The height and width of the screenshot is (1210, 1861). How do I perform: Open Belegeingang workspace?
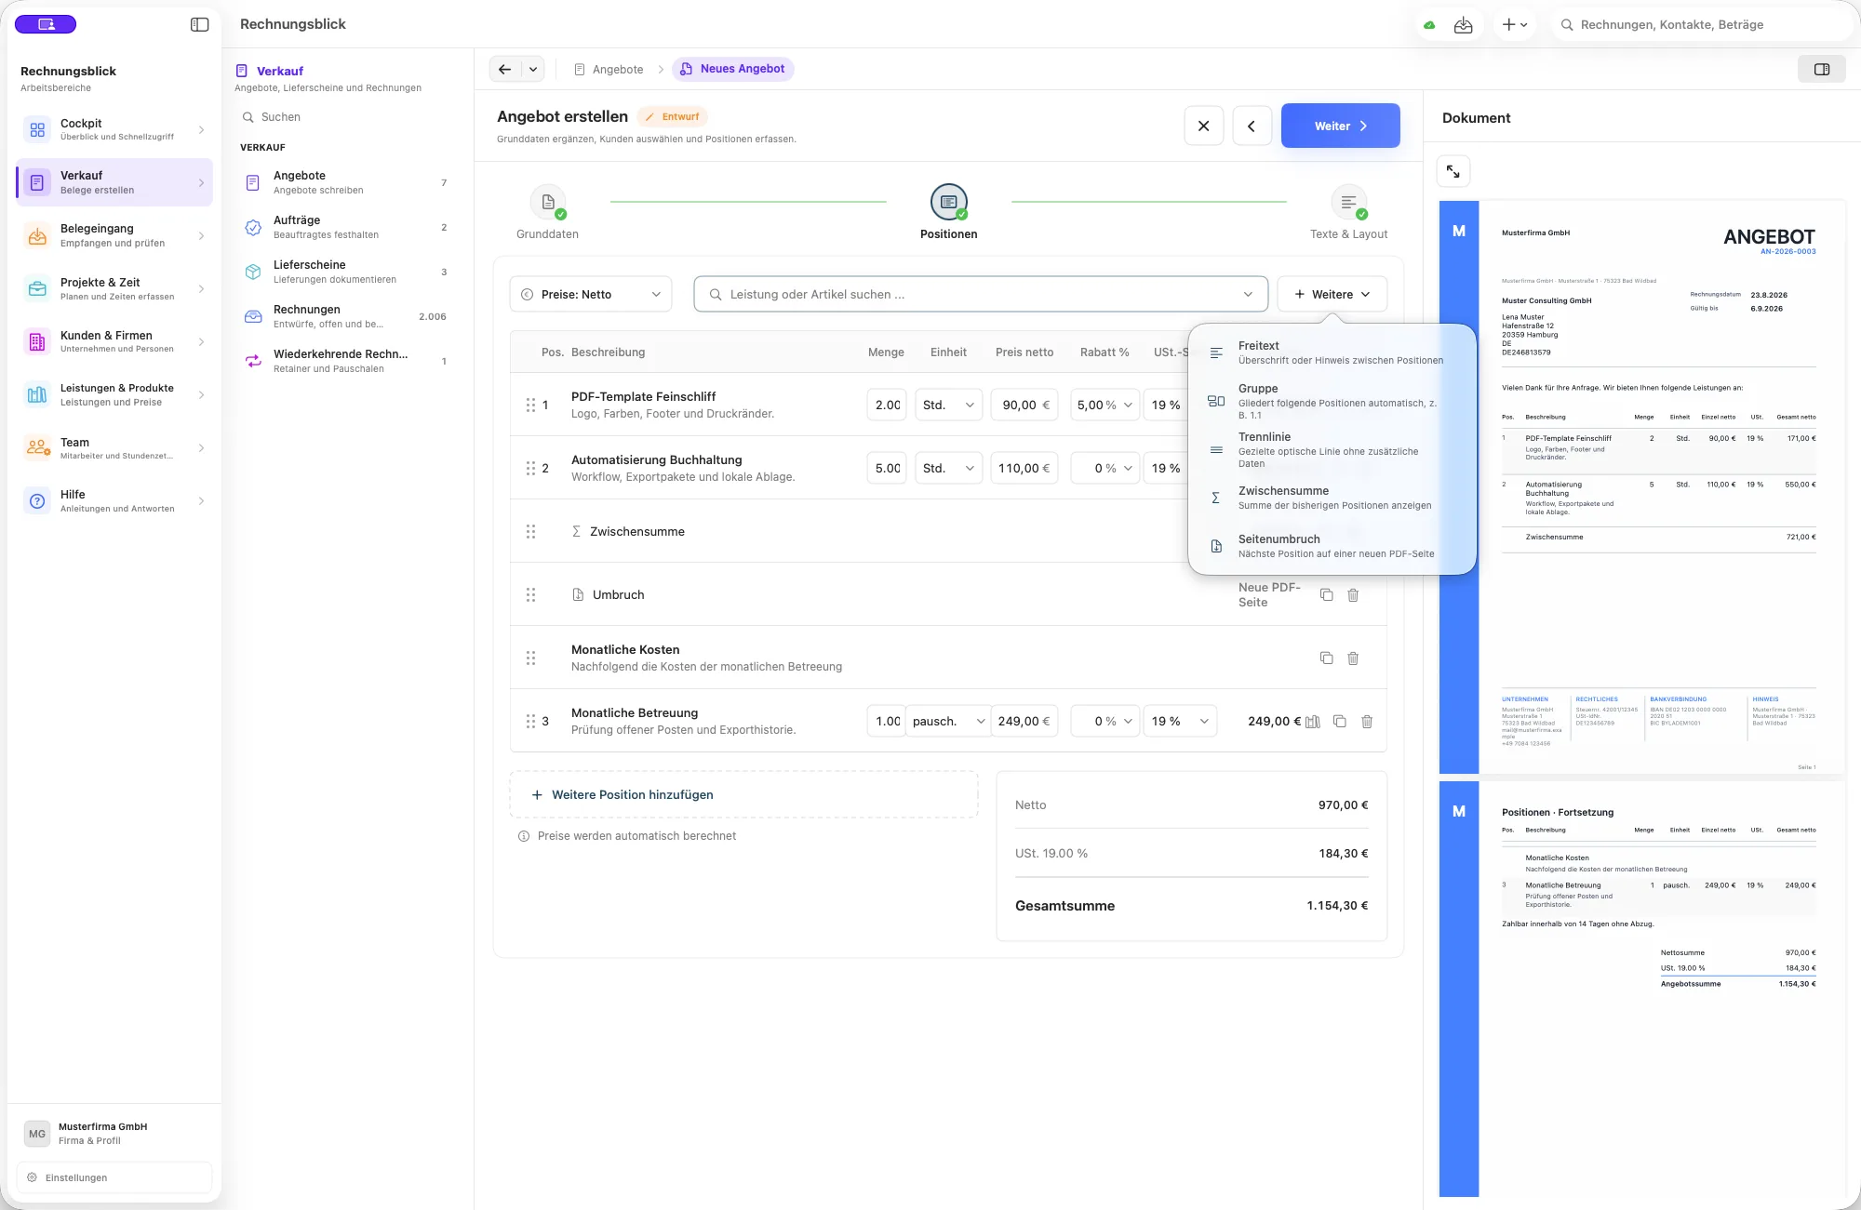(x=114, y=235)
